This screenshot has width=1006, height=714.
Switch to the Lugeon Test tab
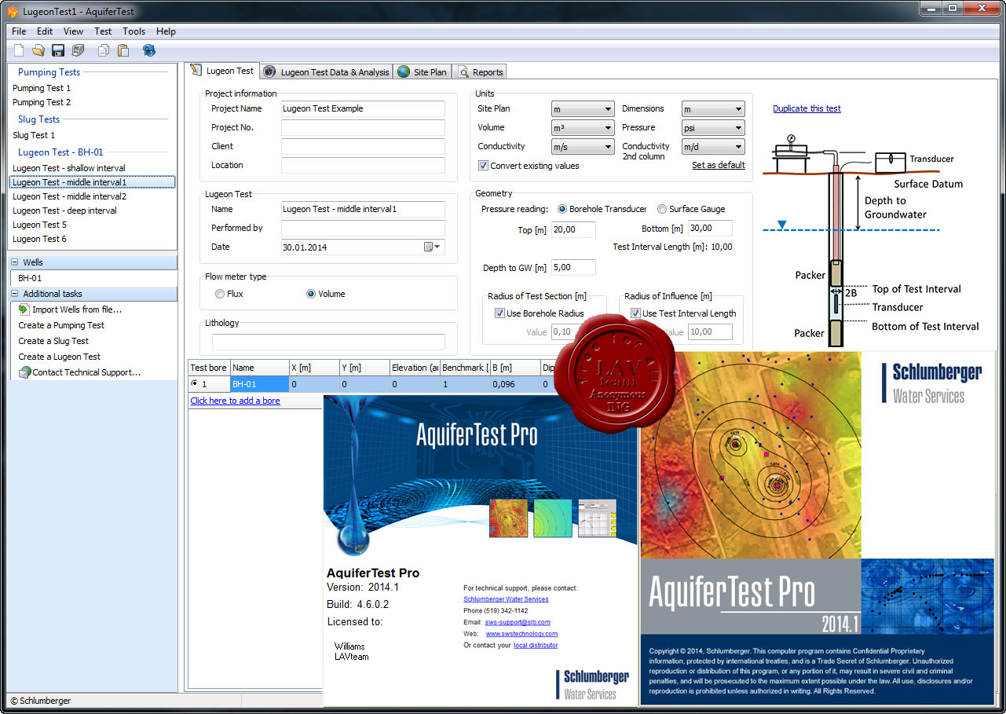click(x=223, y=71)
